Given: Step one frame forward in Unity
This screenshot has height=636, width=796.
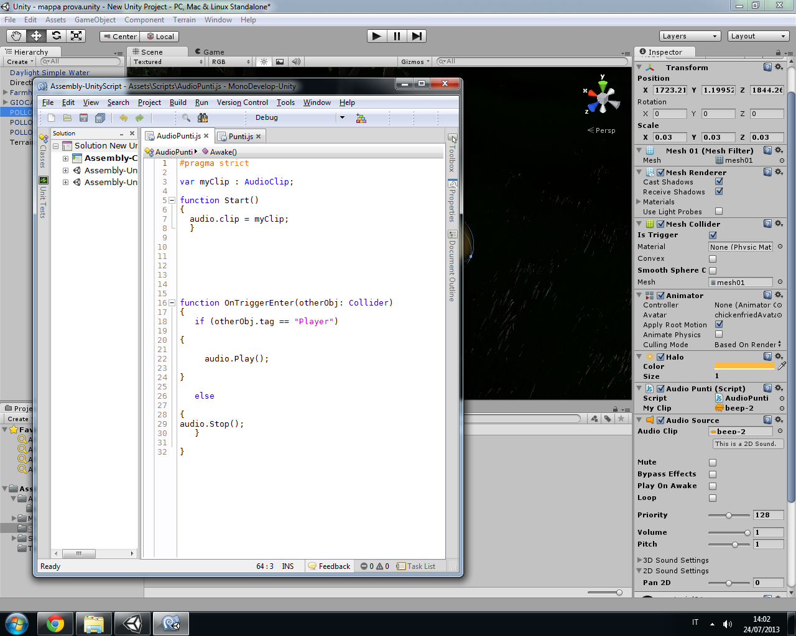Looking at the screenshot, I should click(417, 36).
